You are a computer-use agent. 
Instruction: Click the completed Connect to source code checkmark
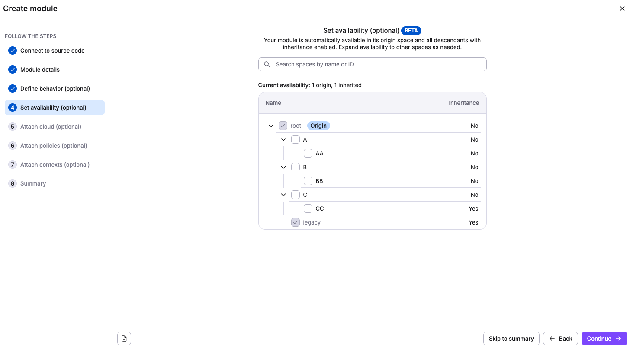(x=13, y=51)
